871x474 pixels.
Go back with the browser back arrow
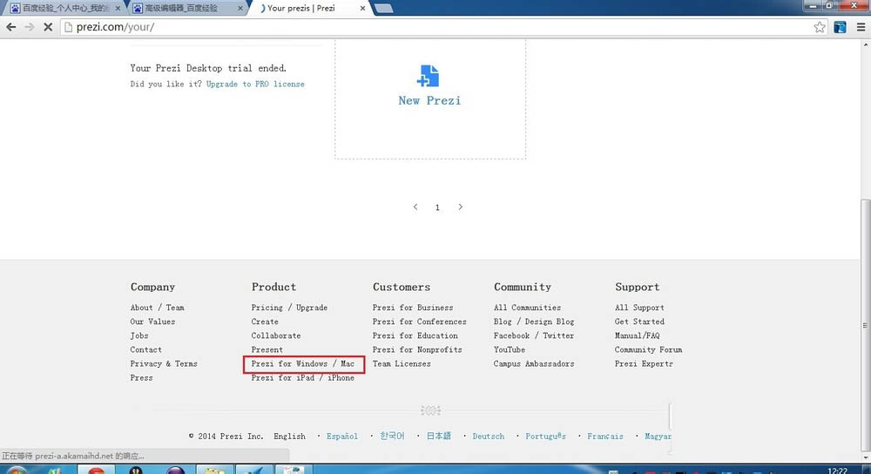pos(11,27)
